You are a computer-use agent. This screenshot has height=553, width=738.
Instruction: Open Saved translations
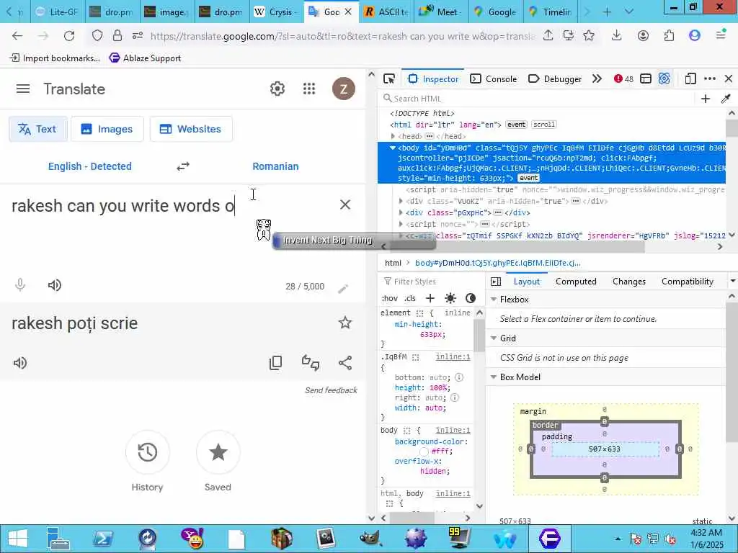[x=218, y=461]
